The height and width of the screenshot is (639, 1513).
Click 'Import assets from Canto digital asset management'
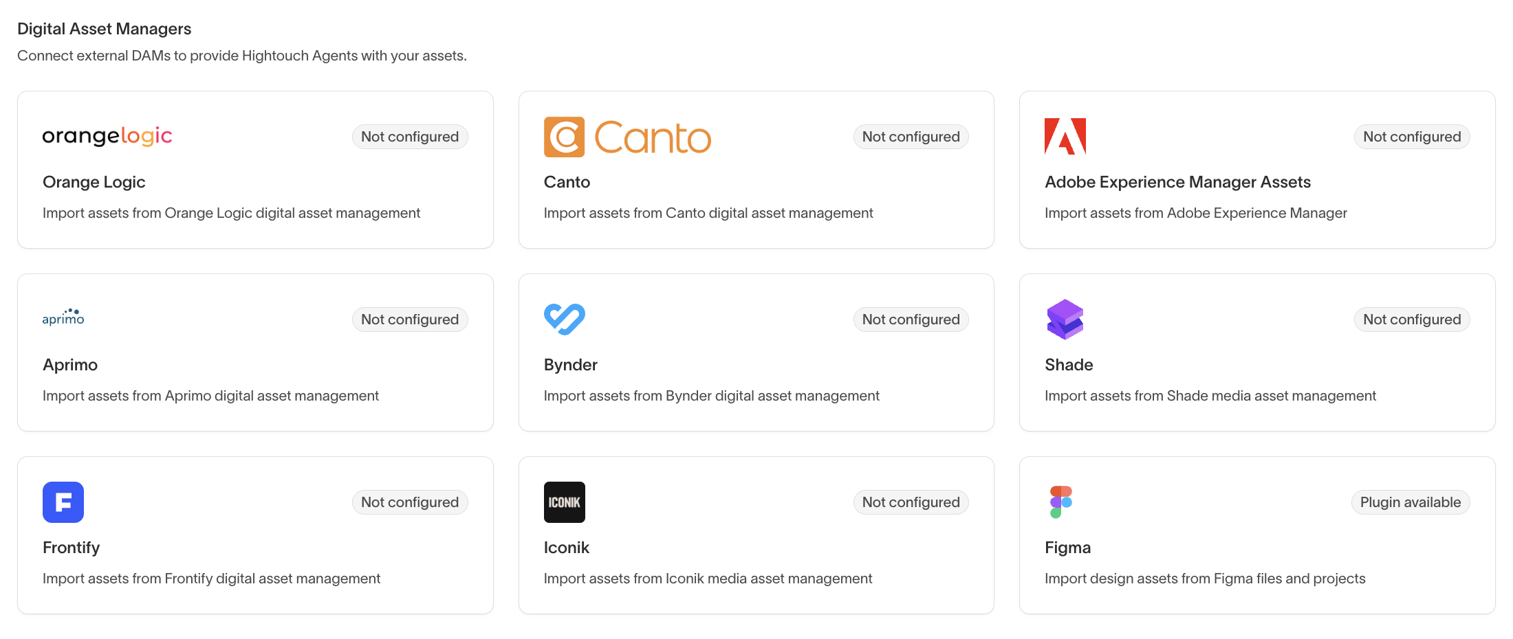click(x=708, y=213)
